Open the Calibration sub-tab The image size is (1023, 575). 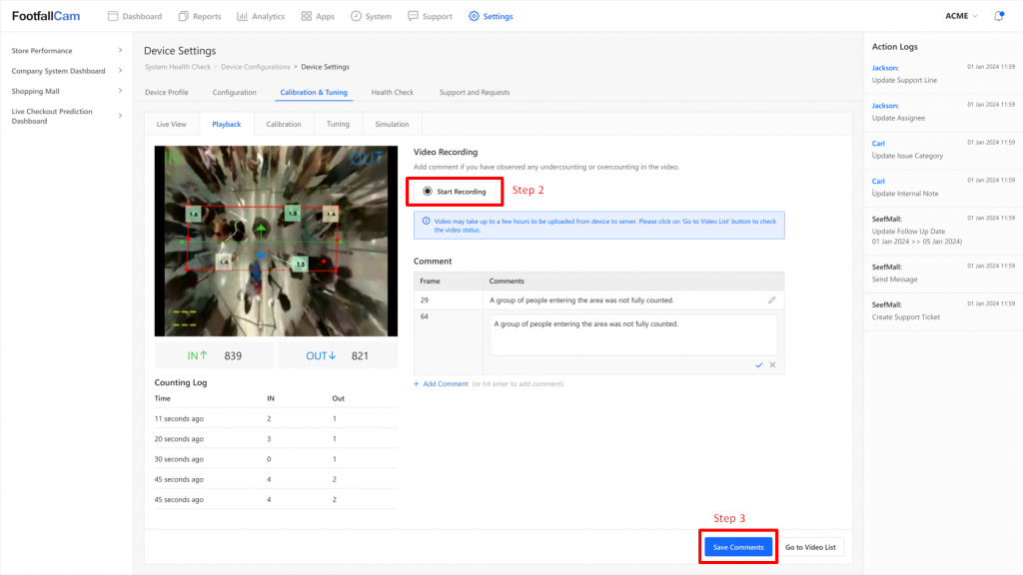click(x=283, y=124)
